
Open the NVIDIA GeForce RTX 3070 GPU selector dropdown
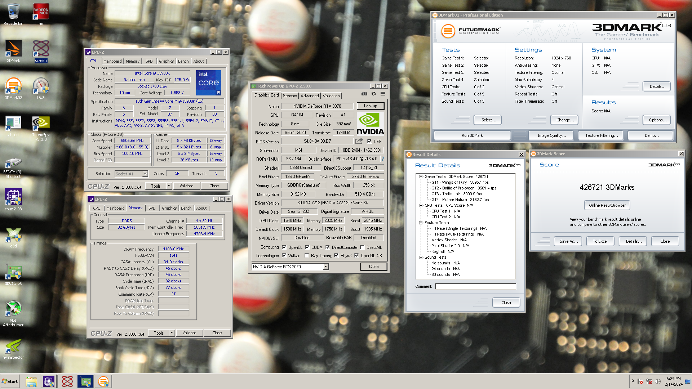point(325,267)
